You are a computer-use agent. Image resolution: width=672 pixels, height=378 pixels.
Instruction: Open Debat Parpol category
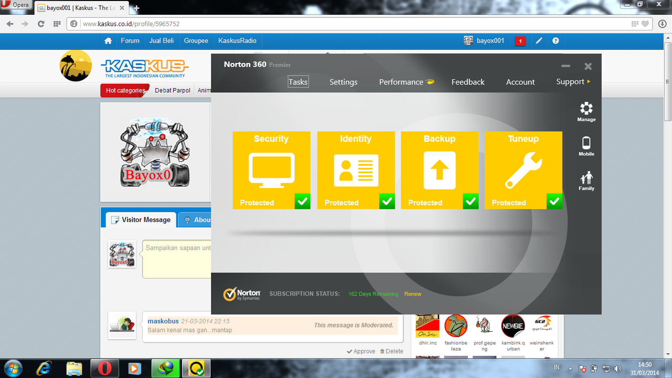(x=173, y=90)
